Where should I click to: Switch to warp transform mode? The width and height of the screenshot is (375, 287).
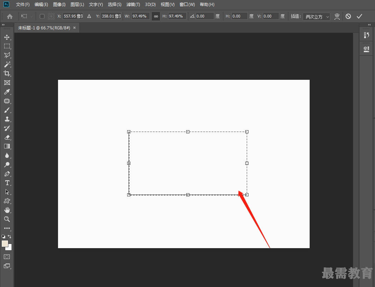337,16
